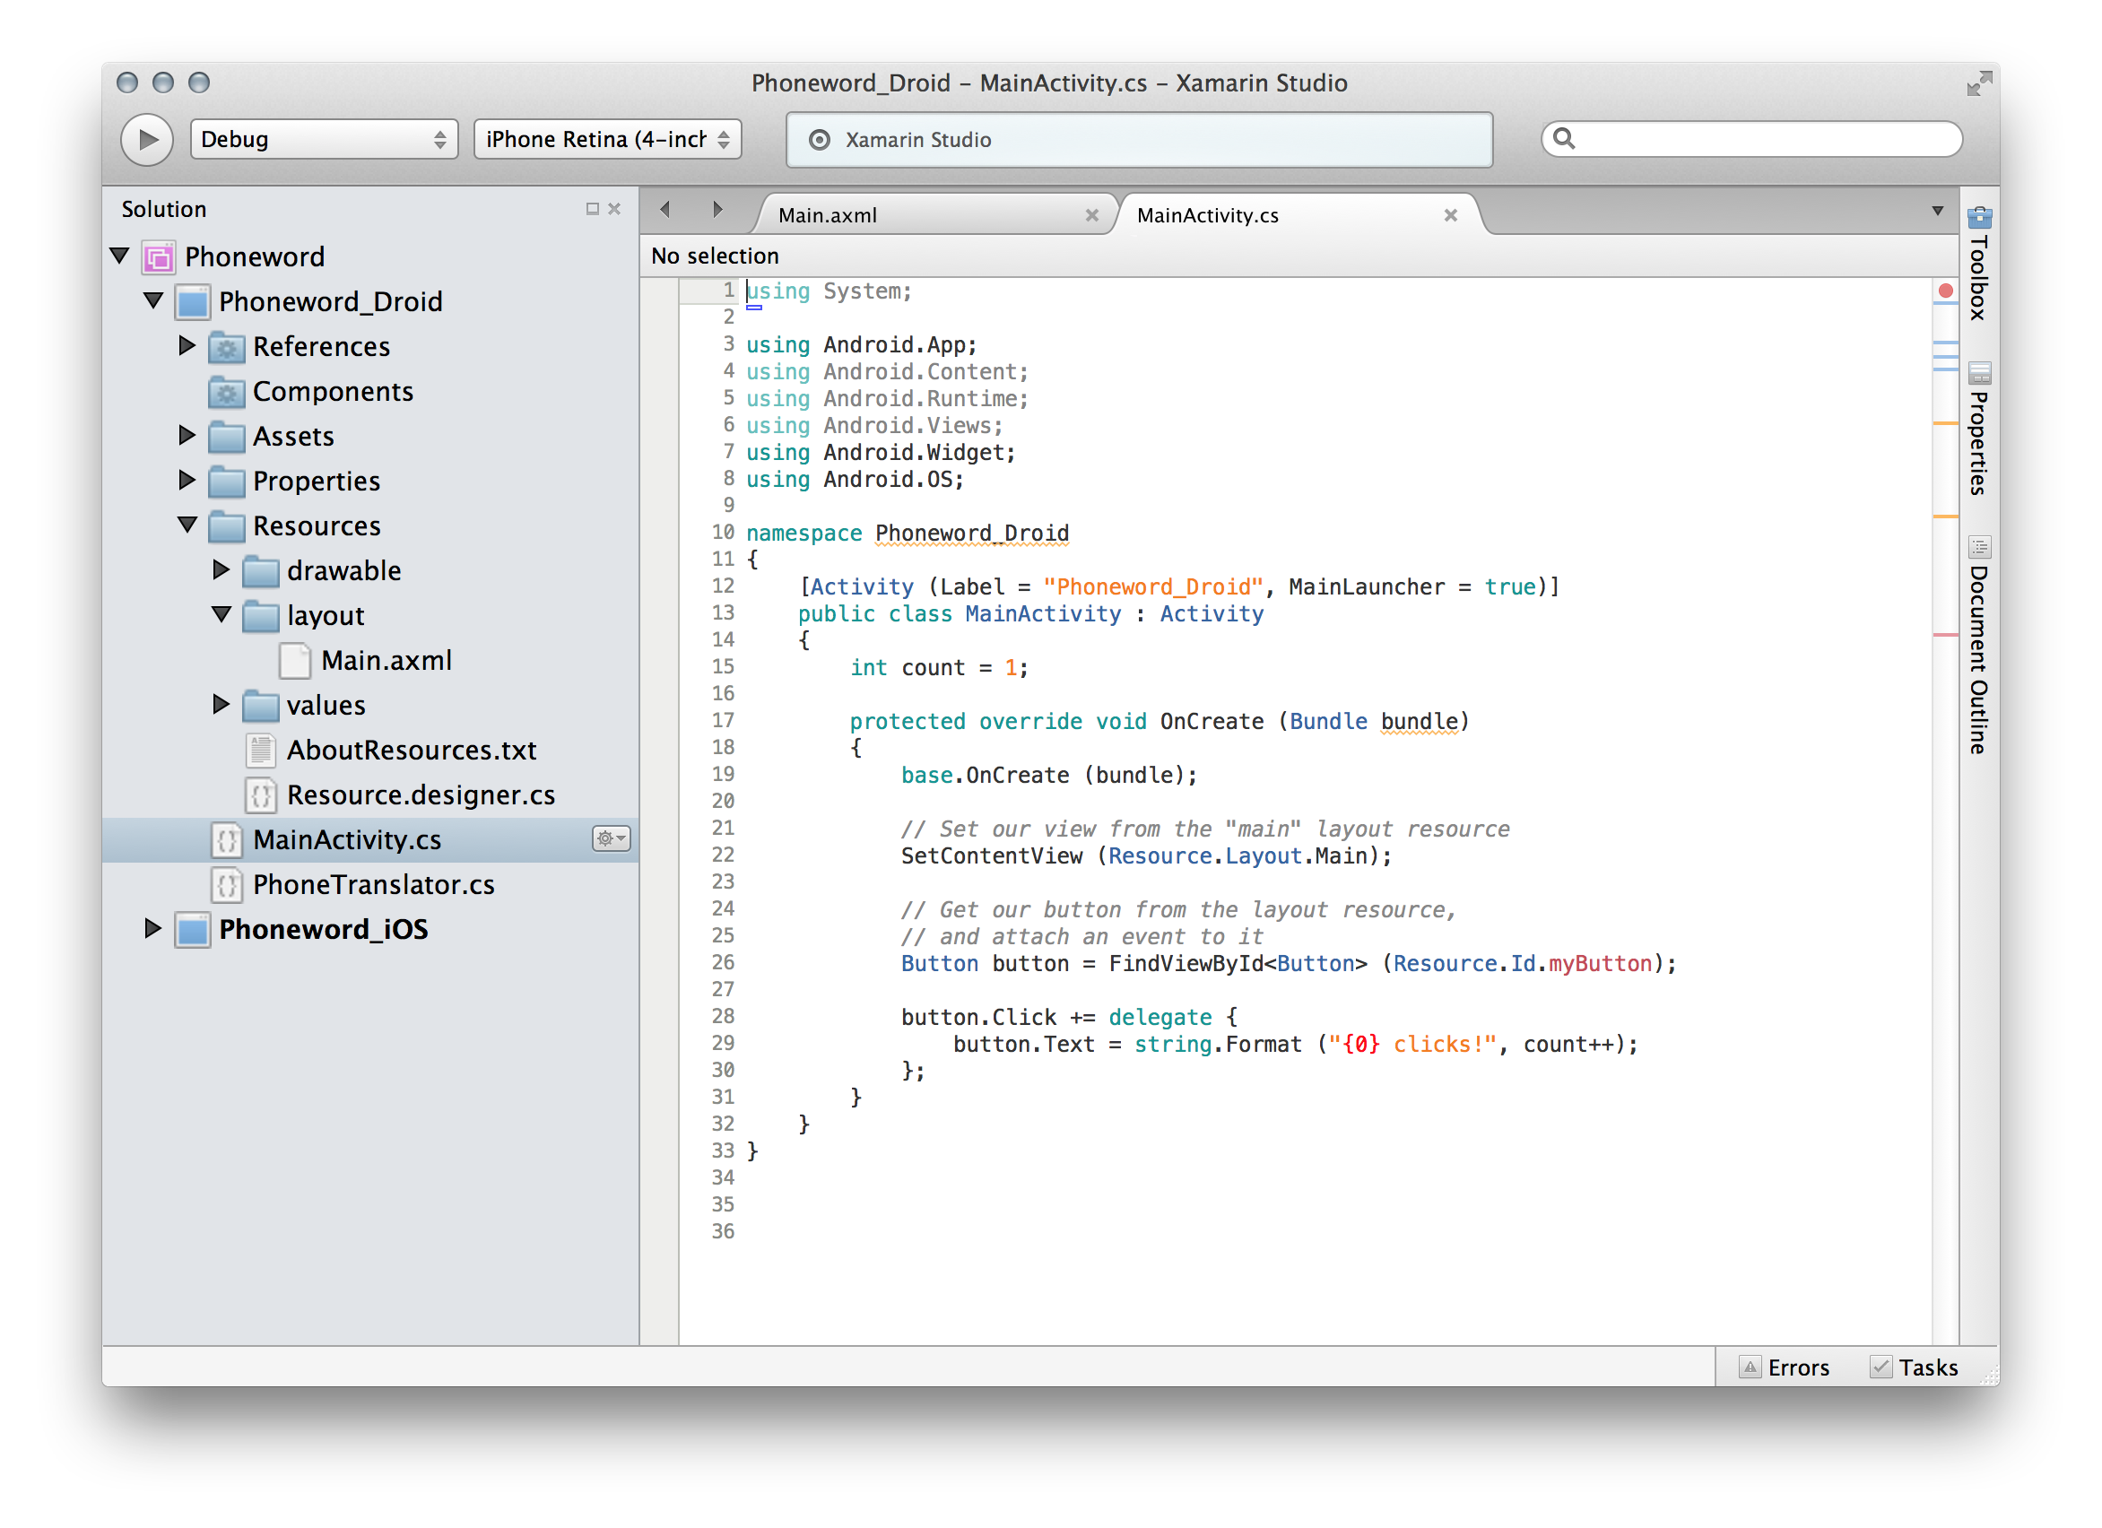Image resolution: width=2102 pixels, height=1528 pixels.
Task: Open the Debug configuration dropdown
Action: click(324, 140)
